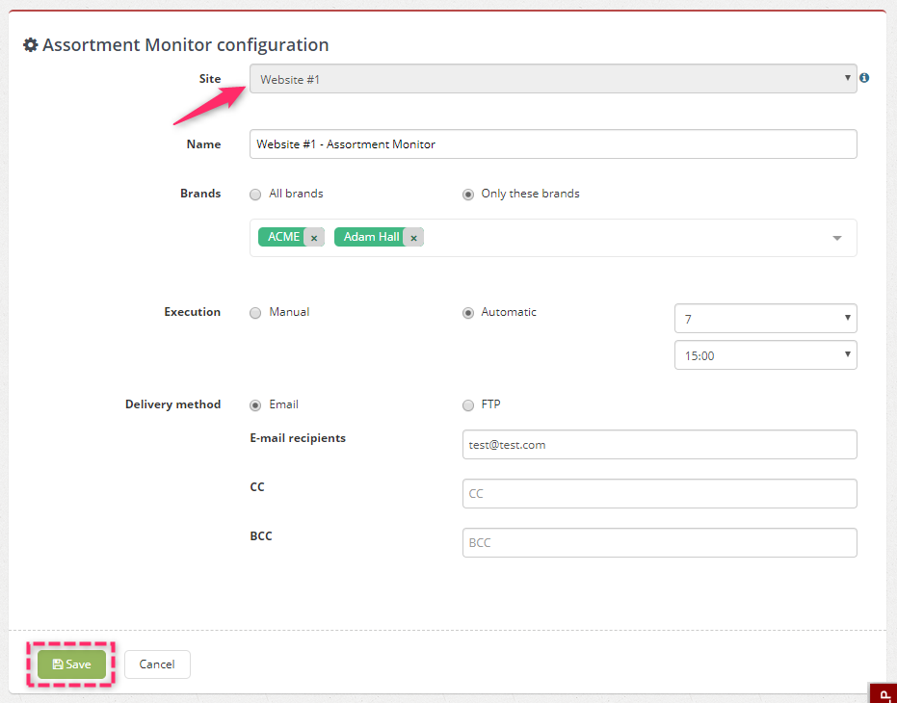
Task: Remove the Adam Hall brand tag
Action: [x=413, y=238]
